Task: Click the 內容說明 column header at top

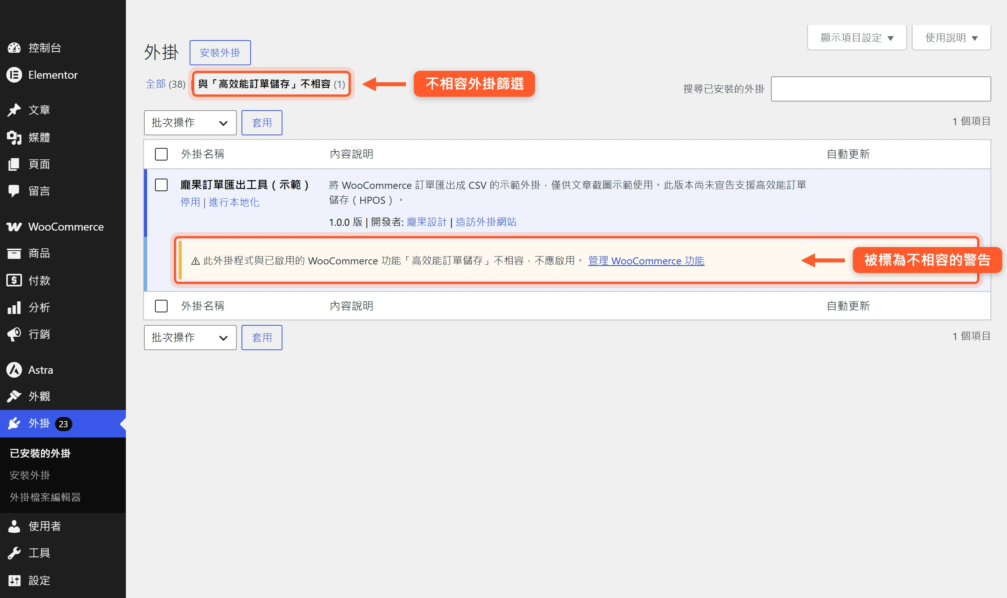Action: point(351,154)
